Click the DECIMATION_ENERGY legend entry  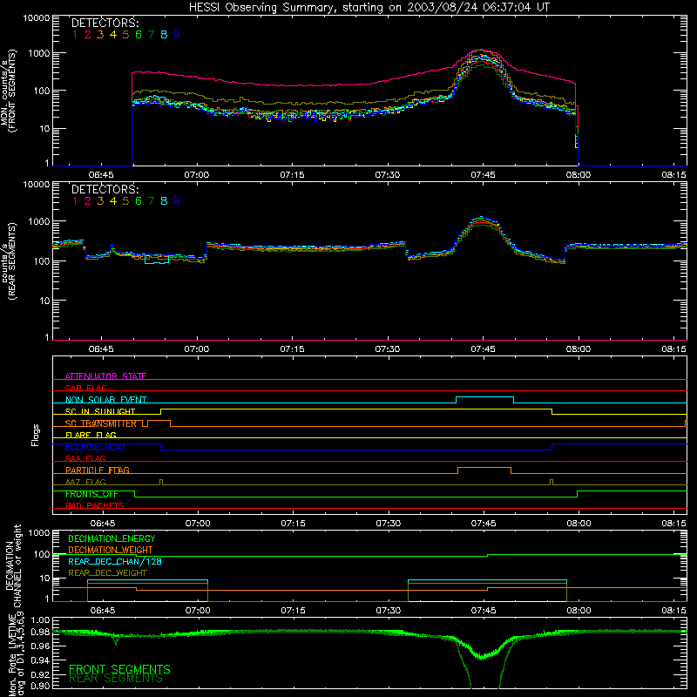tap(112, 538)
